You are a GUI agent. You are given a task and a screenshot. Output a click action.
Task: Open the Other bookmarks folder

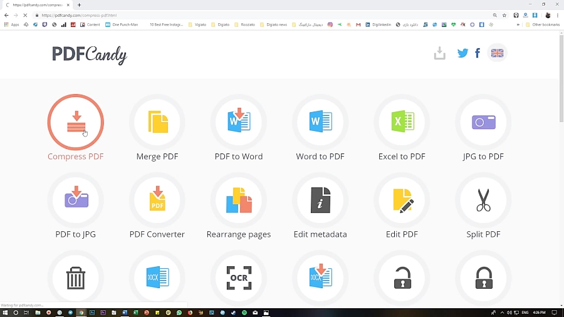pyautogui.click(x=543, y=25)
